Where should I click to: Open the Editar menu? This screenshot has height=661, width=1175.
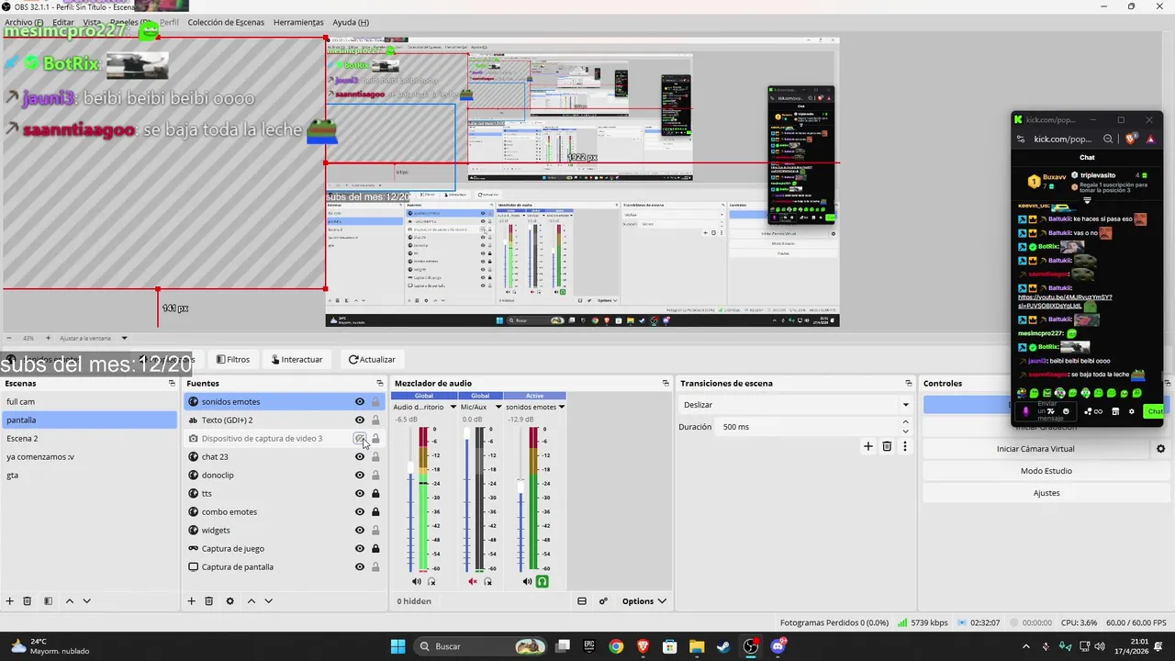[x=63, y=22]
